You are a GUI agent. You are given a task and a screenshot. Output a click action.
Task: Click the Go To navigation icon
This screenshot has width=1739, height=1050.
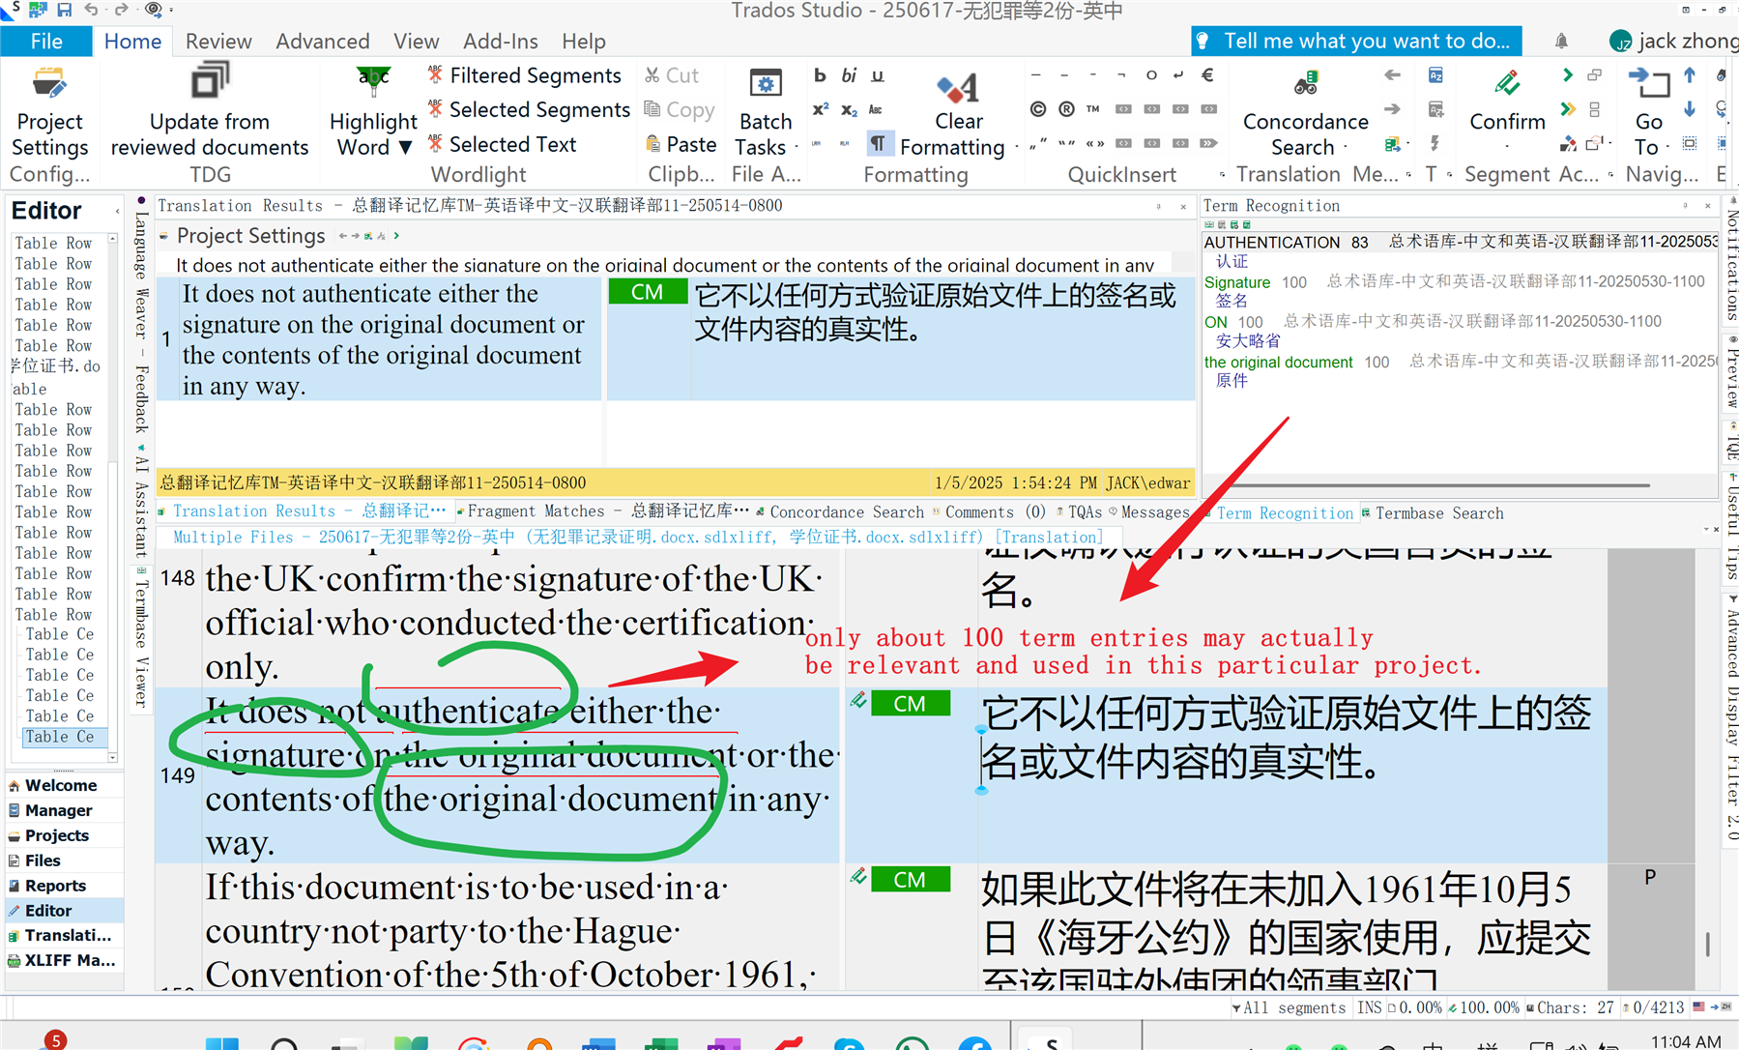click(1649, 83)
